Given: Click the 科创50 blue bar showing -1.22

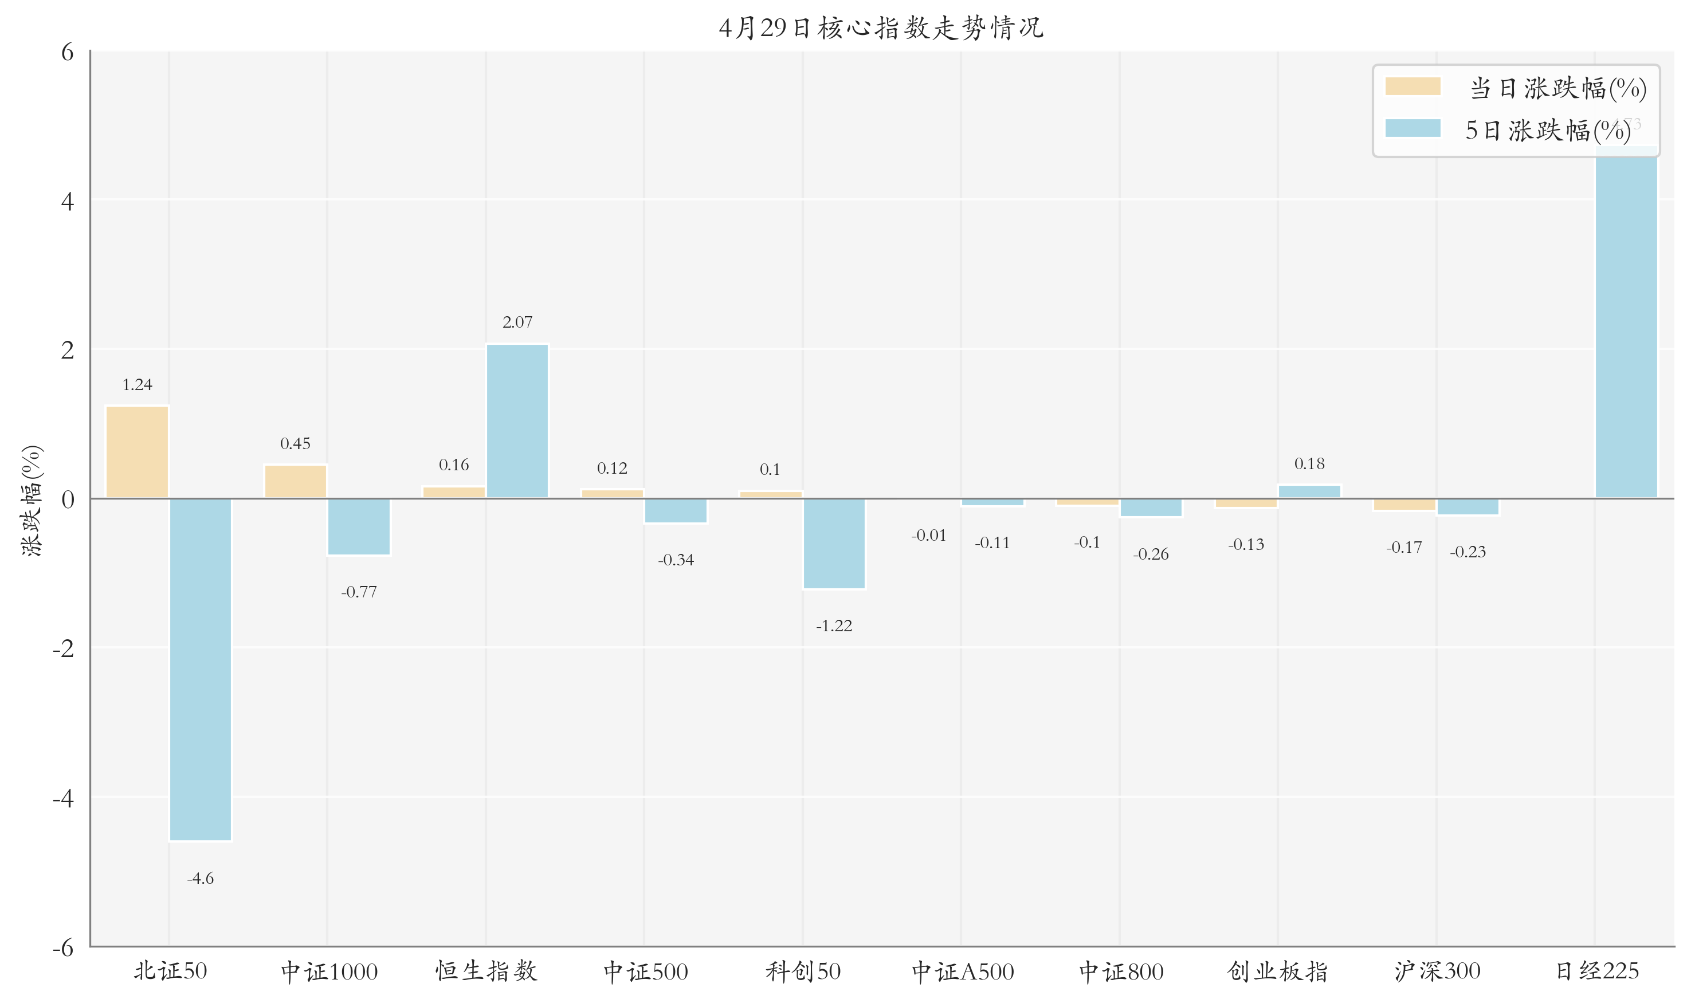Looking at the screenshot, I should click(834, 544).
